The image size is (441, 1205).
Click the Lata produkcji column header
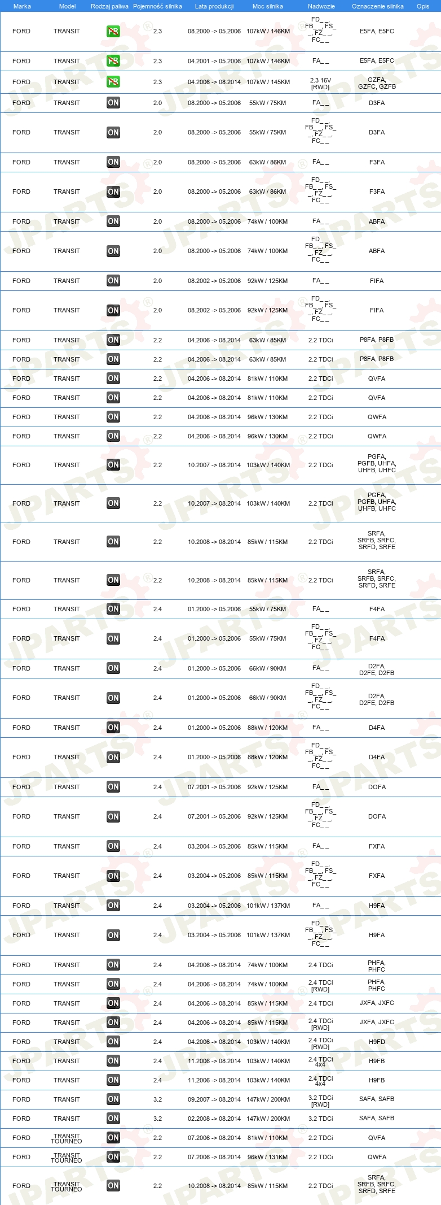[214, 6]
